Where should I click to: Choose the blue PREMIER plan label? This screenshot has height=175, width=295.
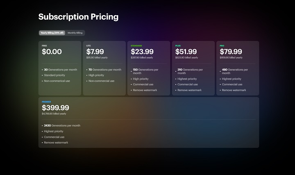46,102
